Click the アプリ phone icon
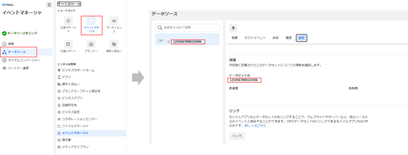 (59, 77)
